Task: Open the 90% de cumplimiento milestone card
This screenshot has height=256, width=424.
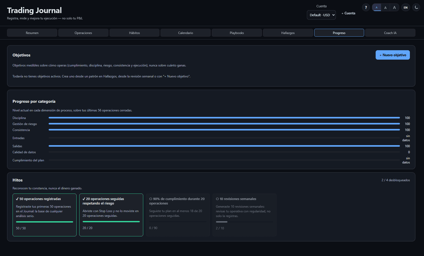Action: coord(178,215)
